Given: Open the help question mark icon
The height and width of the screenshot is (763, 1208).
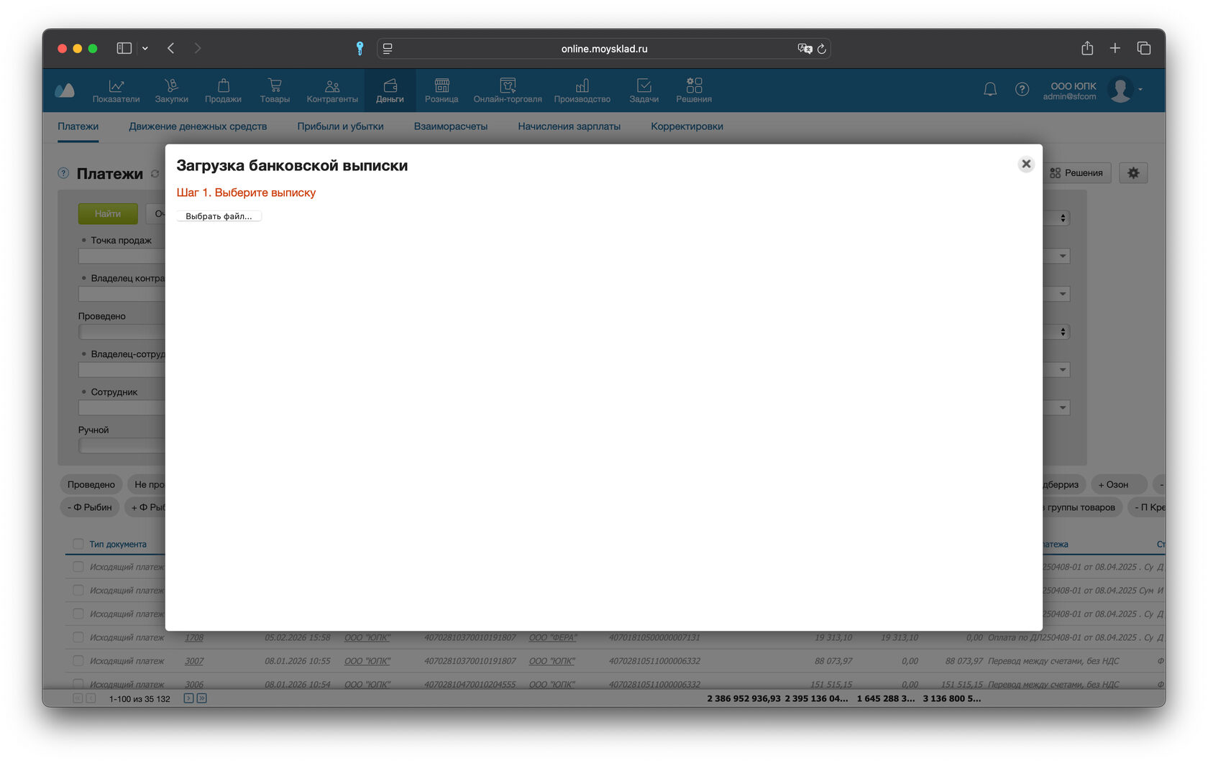Looking at the screenshot, I should pos(1022,89).
